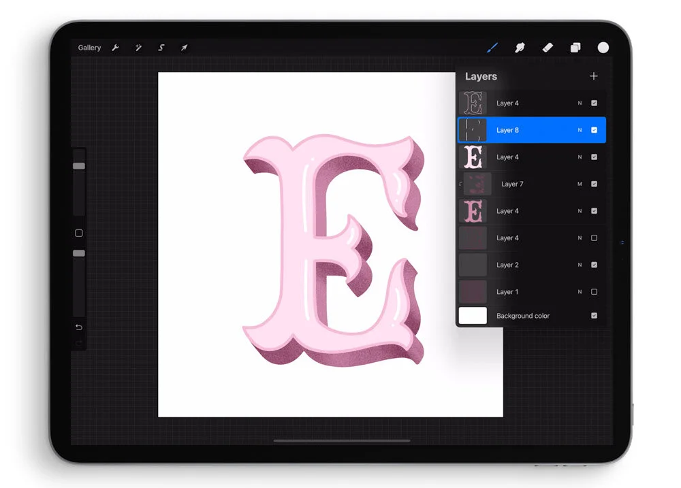
Task: Return to the Gallery
Action: point(89,48)
